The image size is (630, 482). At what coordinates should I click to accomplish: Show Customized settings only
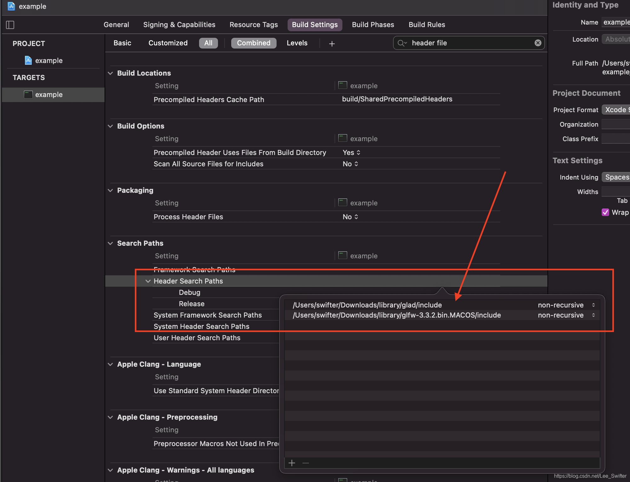click(168, 43)
